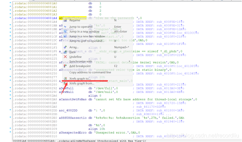Click xref sub_401720-15B
This screenshot has width=242, height=142.
pos(171,103)
